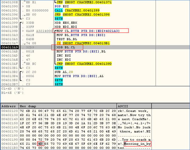The width and height of the screenshot is (190, 150).
Task: Click address 004013A9 in the disassembly
Action: coord(9,48)
